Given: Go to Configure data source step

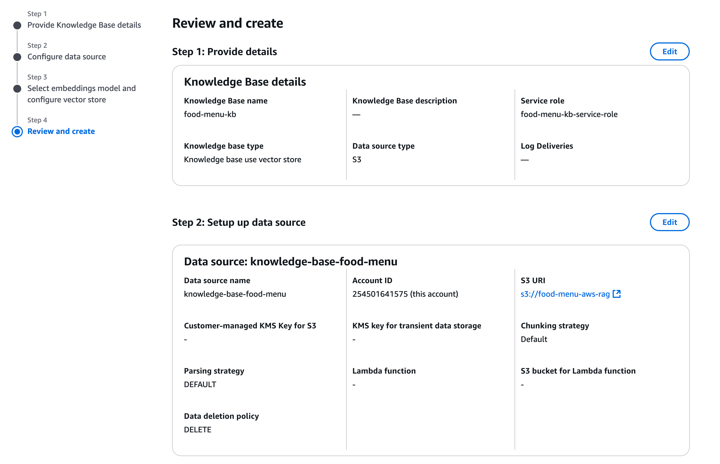Looking at the screenshot, I should [x=67, y=57].
